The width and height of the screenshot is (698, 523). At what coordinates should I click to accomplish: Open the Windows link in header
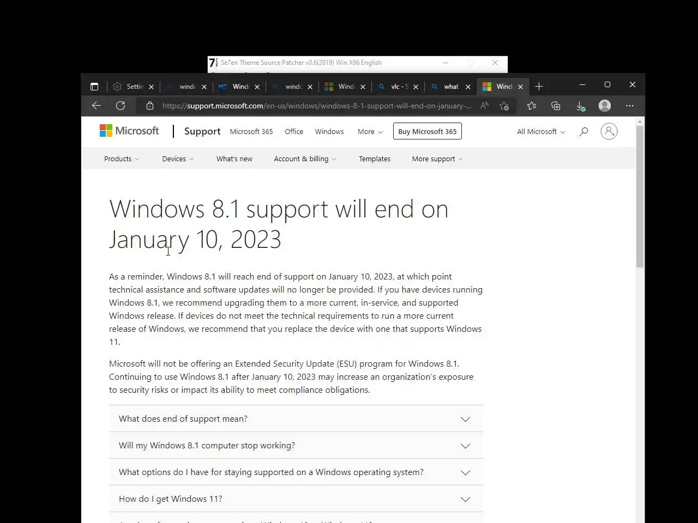[x=329, y=131]
